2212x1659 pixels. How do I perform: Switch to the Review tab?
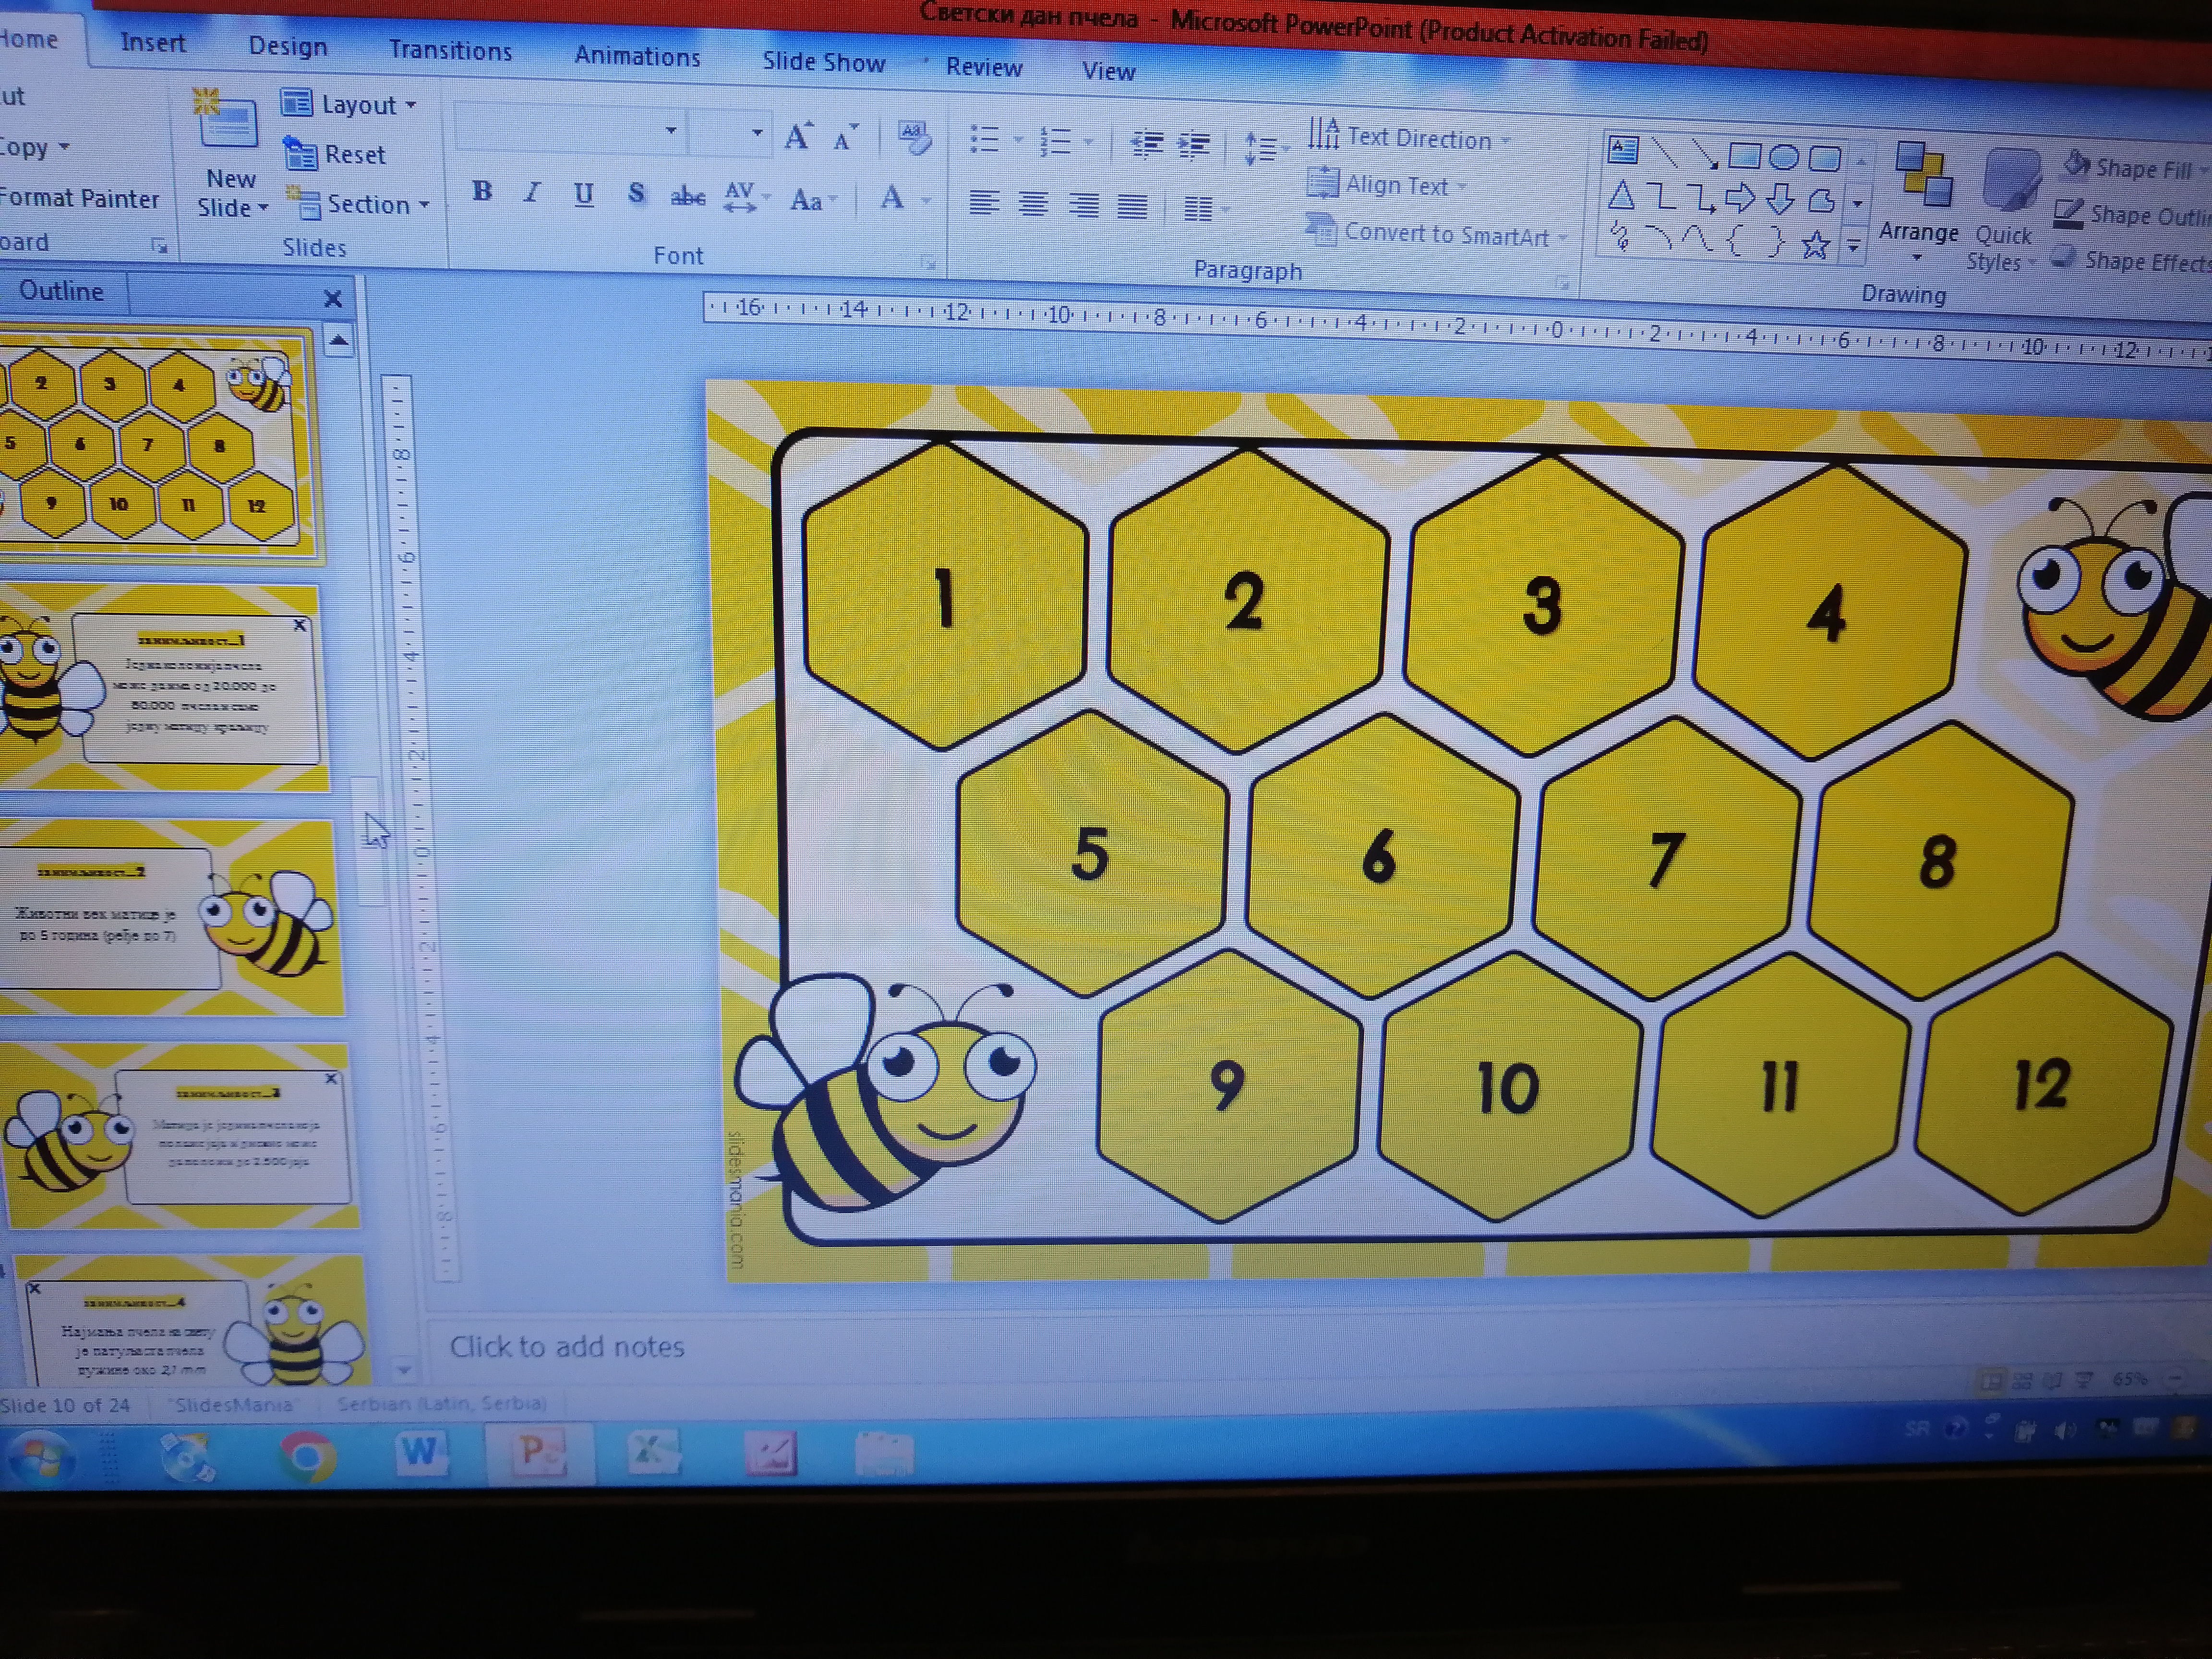tap(984, 67)
